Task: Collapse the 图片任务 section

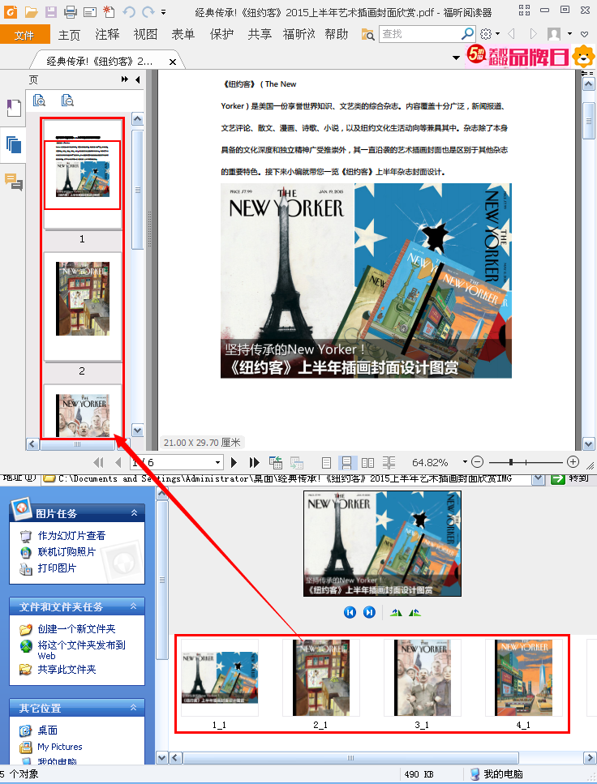Action: point(134,513)
